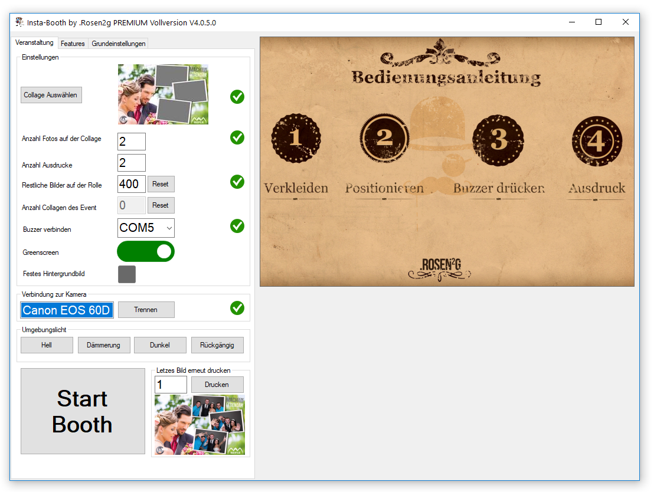Click the Trennen button to disconnect the camera

146,310
